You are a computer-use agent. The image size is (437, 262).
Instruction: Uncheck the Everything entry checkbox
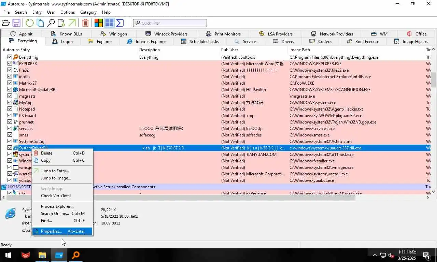click(x=10, y=57)
